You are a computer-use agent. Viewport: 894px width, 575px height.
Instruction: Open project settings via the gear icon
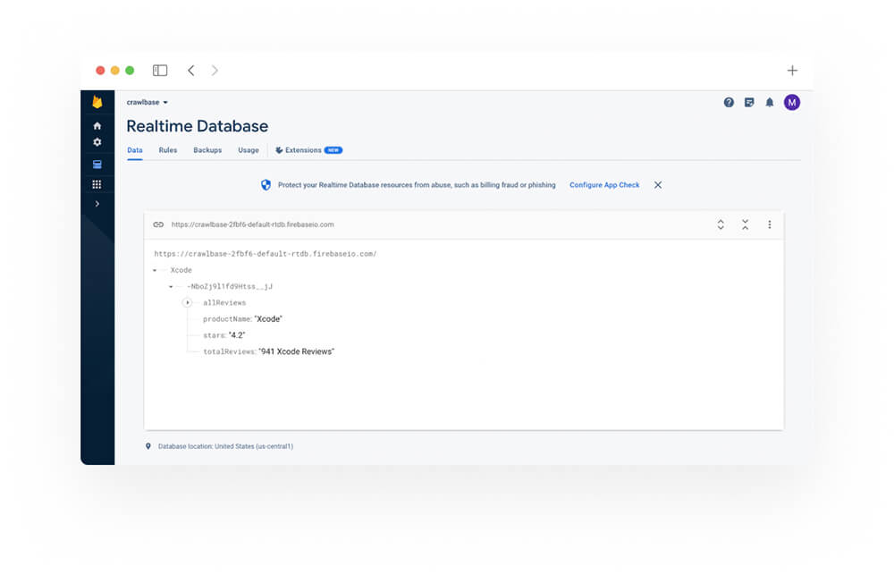[x=97, y=142]
